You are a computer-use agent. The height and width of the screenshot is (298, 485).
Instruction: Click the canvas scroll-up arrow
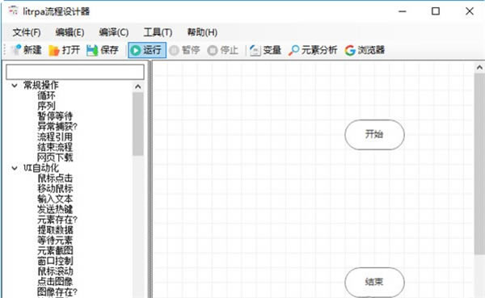(479, 67)
